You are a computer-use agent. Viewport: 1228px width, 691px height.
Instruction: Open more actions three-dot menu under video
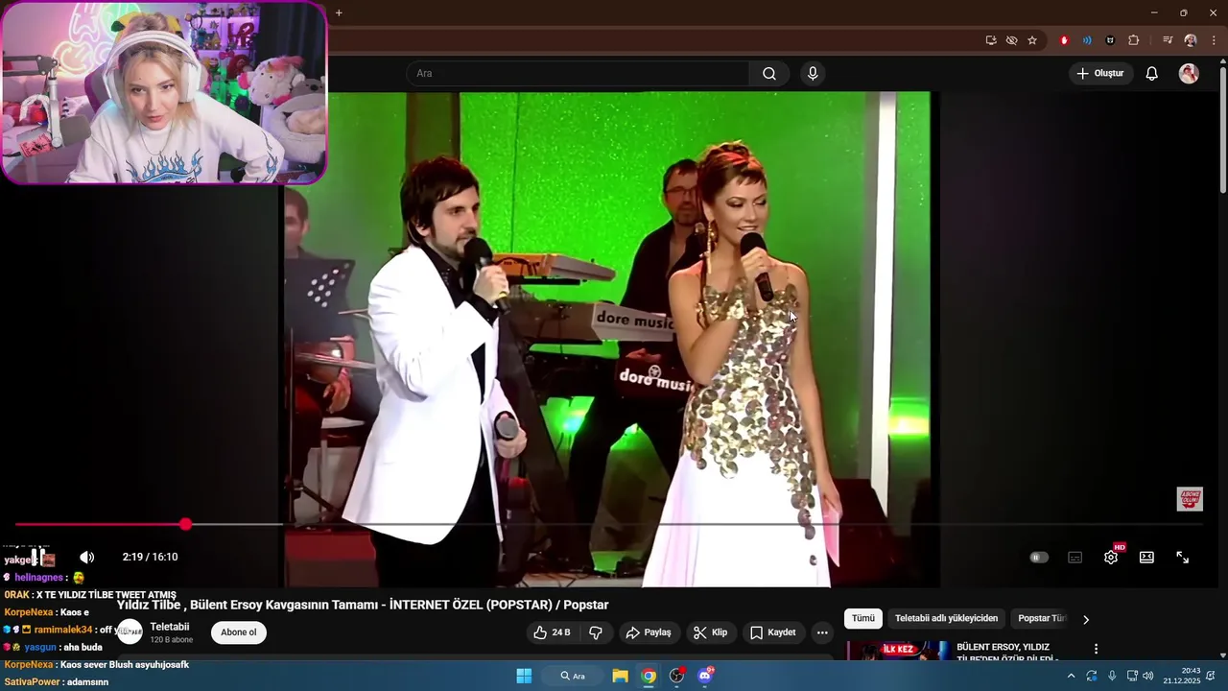[x=822, y=632]
